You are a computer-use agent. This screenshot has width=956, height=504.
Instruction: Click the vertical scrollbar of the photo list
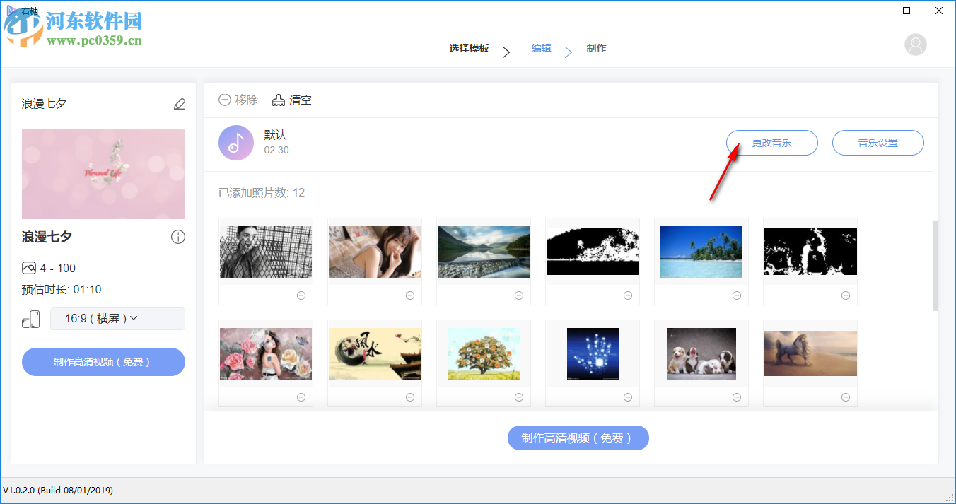[x=935, y=266]
